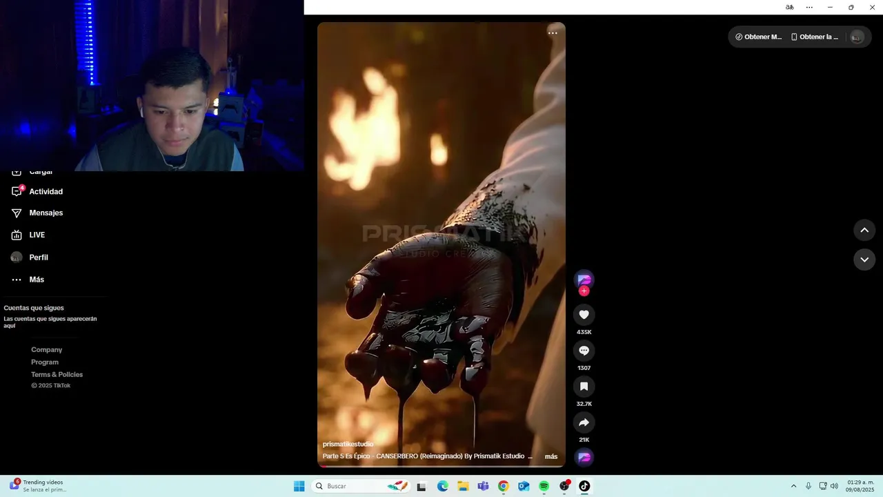The height and width of the screenshot is (497, 883).
Task: Open the Windows Start menu
Action: click(299, 486)
